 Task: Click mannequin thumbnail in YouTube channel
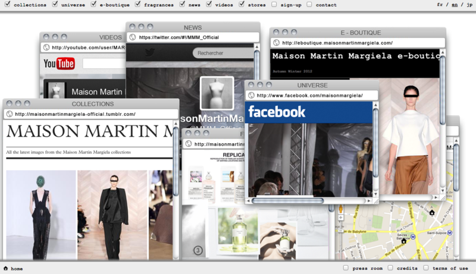[x=56, y=90]
